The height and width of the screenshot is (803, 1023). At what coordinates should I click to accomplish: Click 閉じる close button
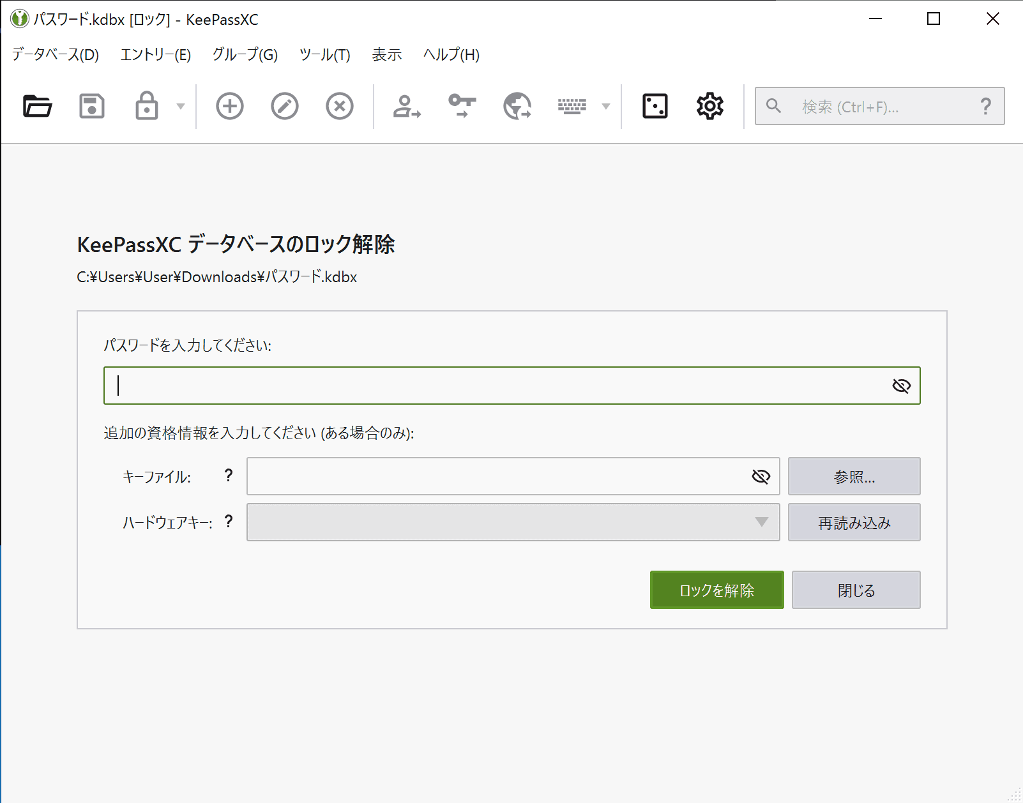tap(856, 590)
